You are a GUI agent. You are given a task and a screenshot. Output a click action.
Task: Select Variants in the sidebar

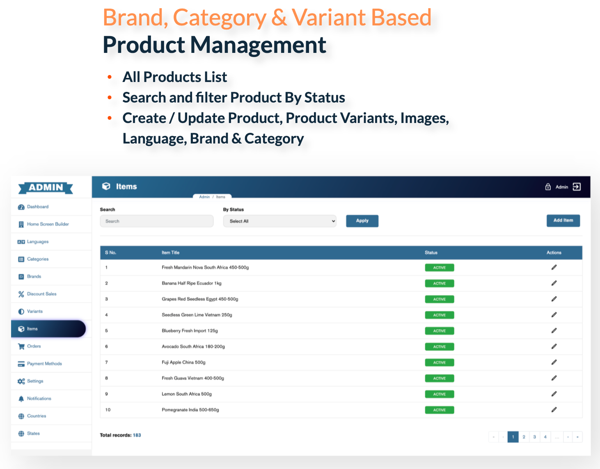pyautogui.click(x=35, y=312)
